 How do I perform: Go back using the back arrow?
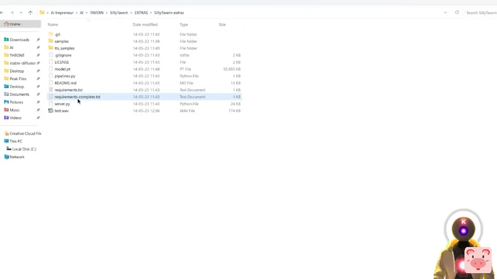point(2,13)
